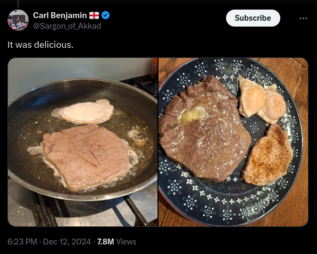Viewport: 317px width, 254px height.
Task: Click the small pale meat slice in the pan
Action: point(86,112)
